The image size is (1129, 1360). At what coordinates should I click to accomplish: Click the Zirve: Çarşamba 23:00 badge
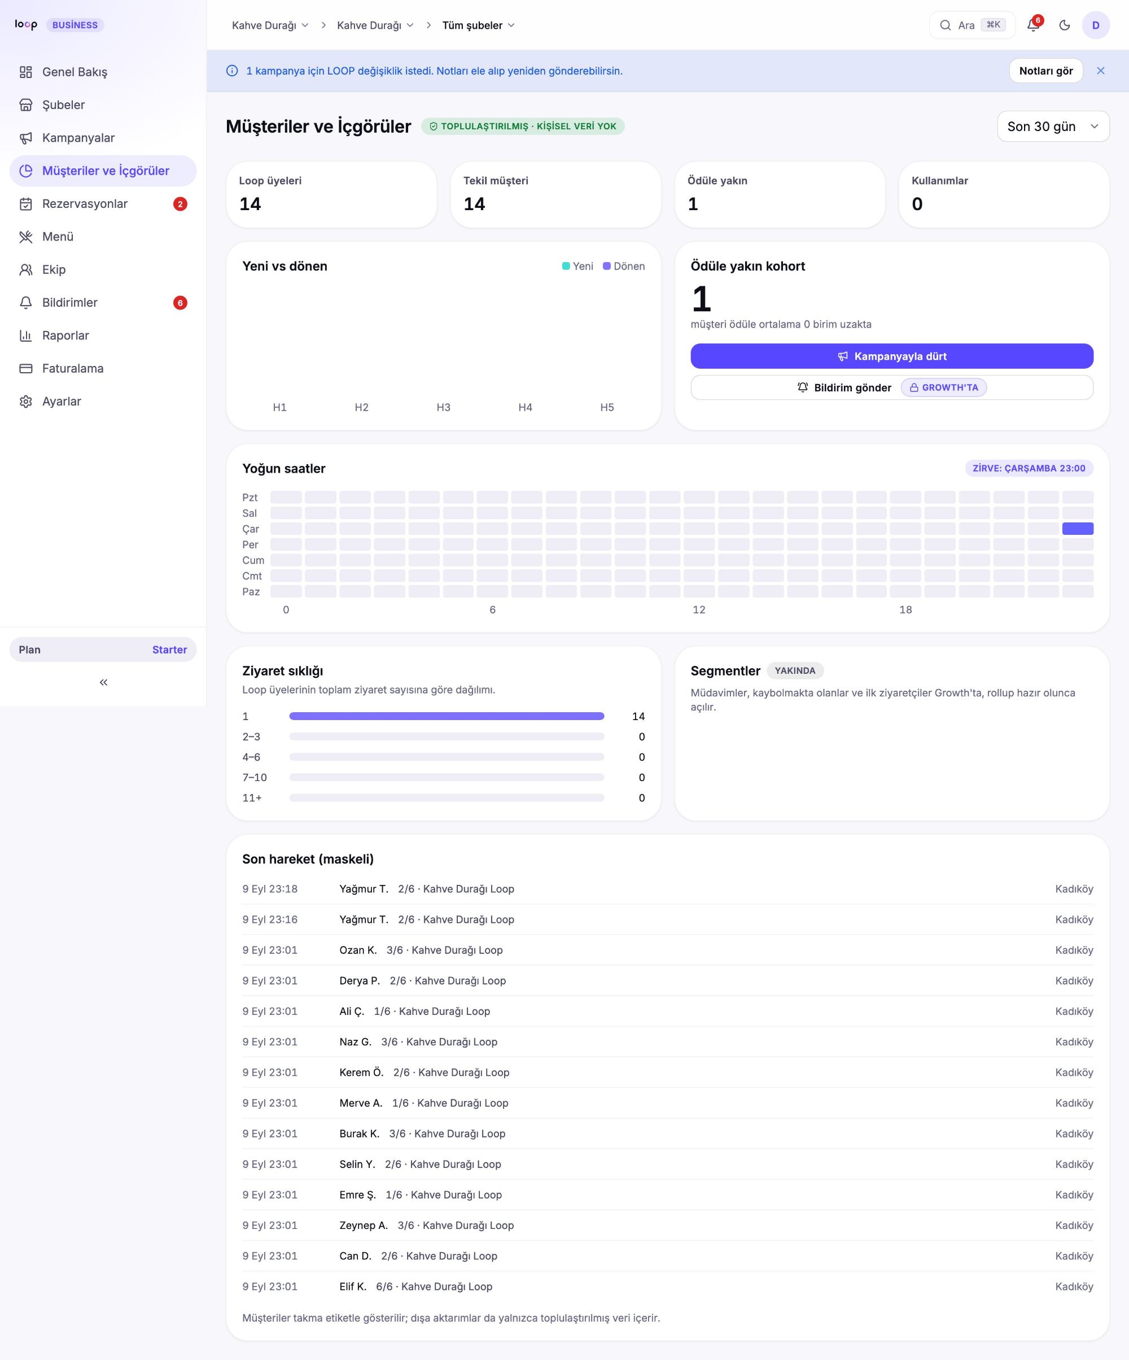(1029, 468)
